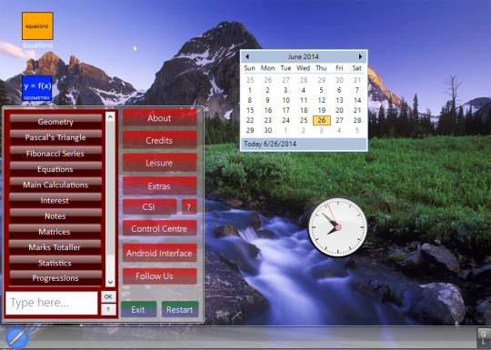The image size is (491, 350).
Task: Open the Marks Totaller
Action: pos(55,247)
